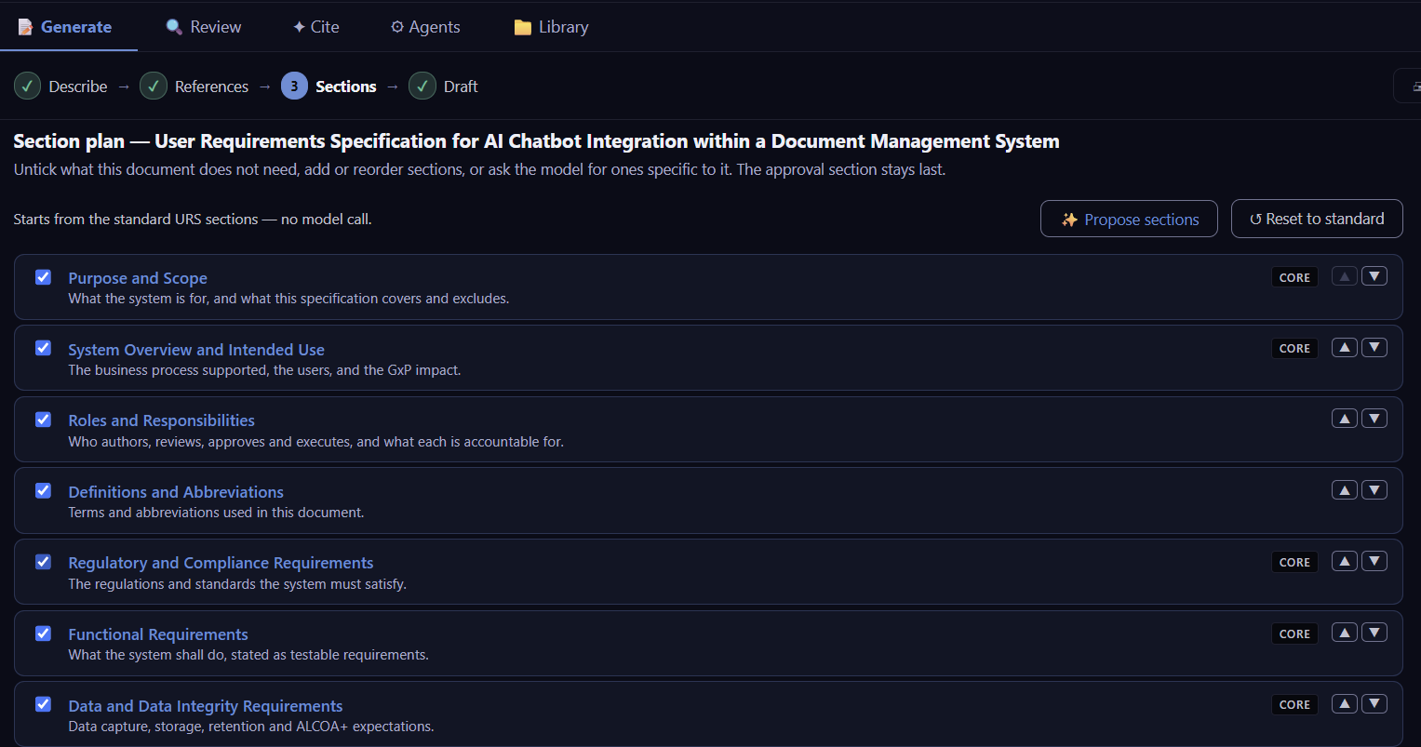The width and height of the screenshot is (1421, 747).
Task: Go to the Describe step
Action: (78, 87)
